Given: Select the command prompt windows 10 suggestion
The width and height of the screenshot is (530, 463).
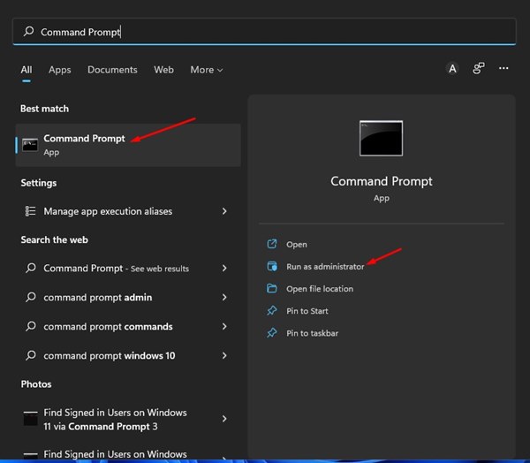Looking at the screenshot, I should tap(110, 356).
